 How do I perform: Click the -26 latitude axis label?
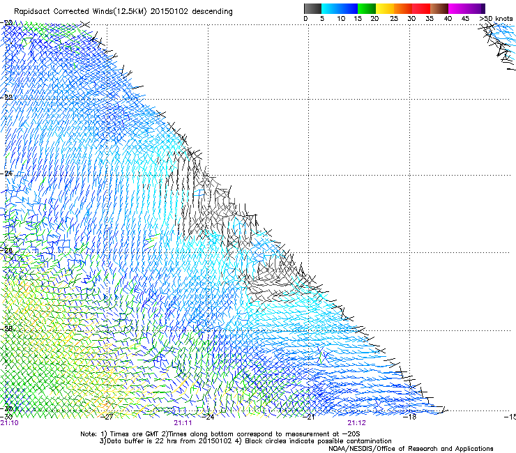[x=7, y=251]
